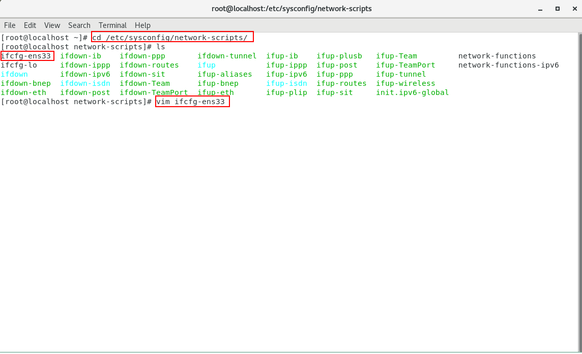Screen dimensions: 582x354
Task: Click the cd /etc/sysconfig/network-scripts/ command
Action: [170, 38]
